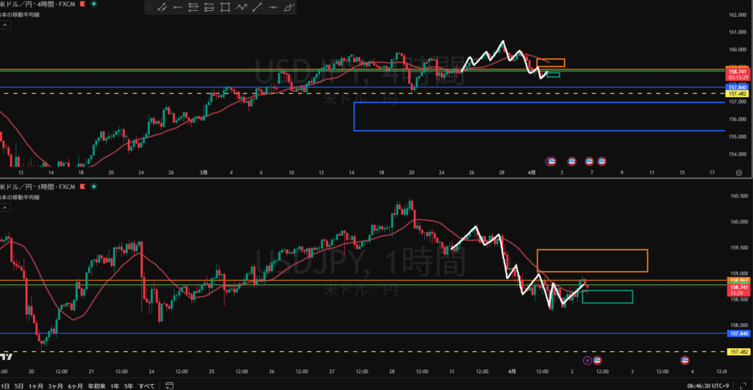Select the orange rectangle on 1-hour chart
The width and height of the screenshot is (753, 390).
pyautogui.click(x=592, y=261)
